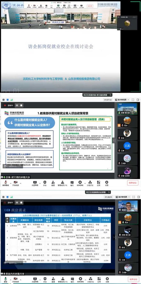Image resolution: width=141 pixels, height=284 pixels.
Task: Open 应用 apps in the 01:38:55 meeting
Action: pos(99,280)
